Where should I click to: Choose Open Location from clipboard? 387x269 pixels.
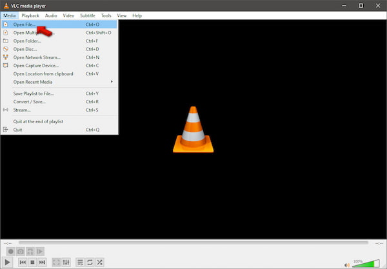(59, 74)
